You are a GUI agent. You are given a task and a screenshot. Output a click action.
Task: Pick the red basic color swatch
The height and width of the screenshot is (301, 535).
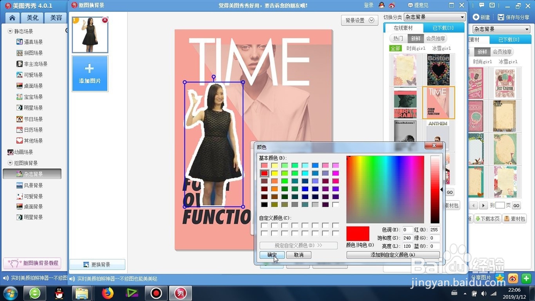coord(264,173)
